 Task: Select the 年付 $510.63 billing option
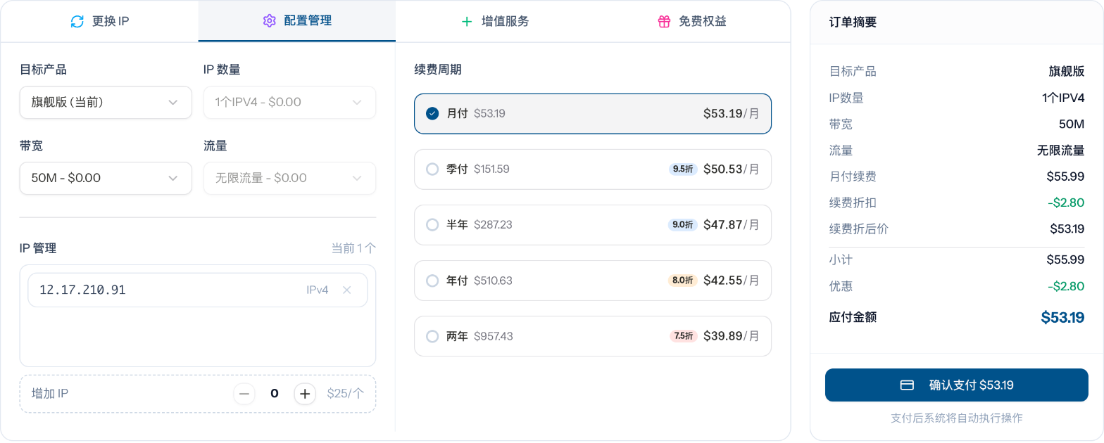click(593, 281)
